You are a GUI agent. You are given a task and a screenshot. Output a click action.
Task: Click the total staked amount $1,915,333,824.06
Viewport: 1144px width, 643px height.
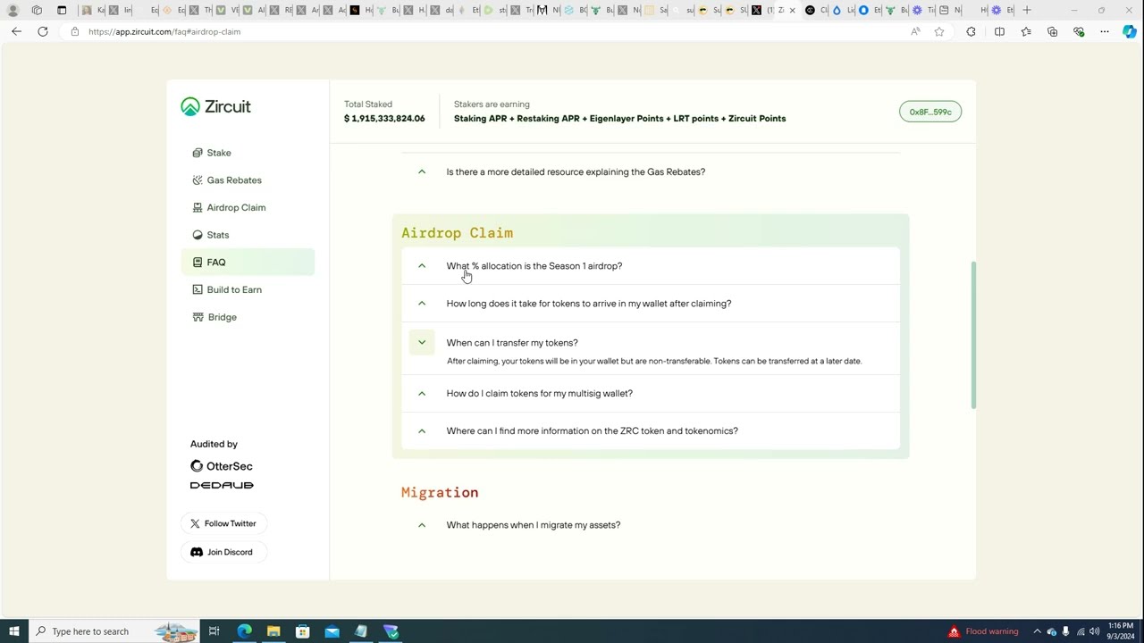click(384, 119)
